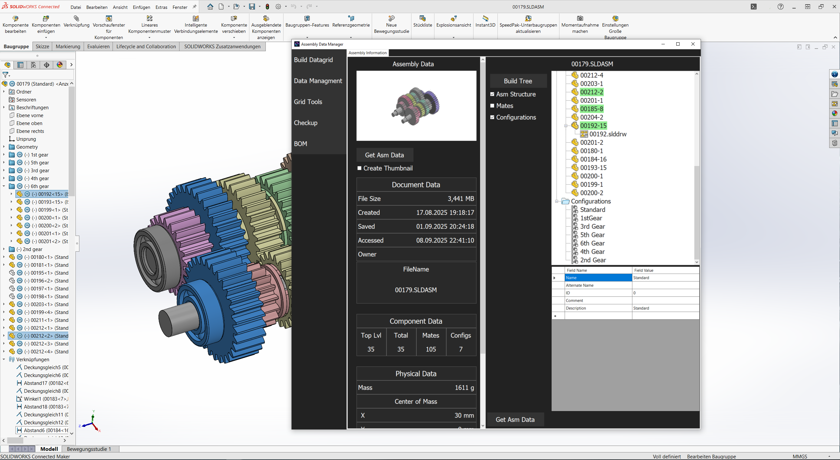The height and width of the screenshot is (460, 840).
Task: Open Baugruppen-Features tool
Action: pyautogui.click(x=307, y=18)
